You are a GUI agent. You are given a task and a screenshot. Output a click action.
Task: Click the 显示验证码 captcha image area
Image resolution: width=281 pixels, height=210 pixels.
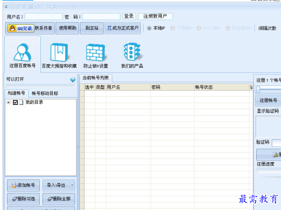(x=268, y=126)
